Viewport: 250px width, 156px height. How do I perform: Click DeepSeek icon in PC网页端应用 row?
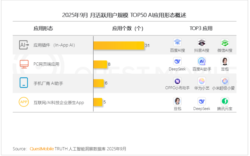pos(177,61)
